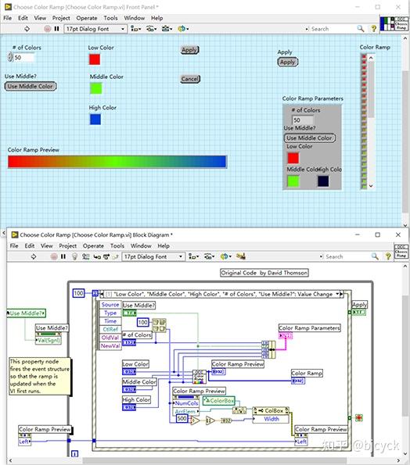Toggle the Use Middle Color button
Screen dimensions: 410x465
point(31,86)
